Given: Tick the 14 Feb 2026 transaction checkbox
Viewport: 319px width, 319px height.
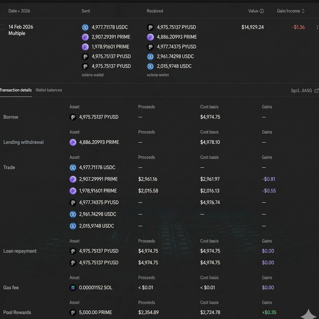Looking at the screenshot, I should point(2,27).
